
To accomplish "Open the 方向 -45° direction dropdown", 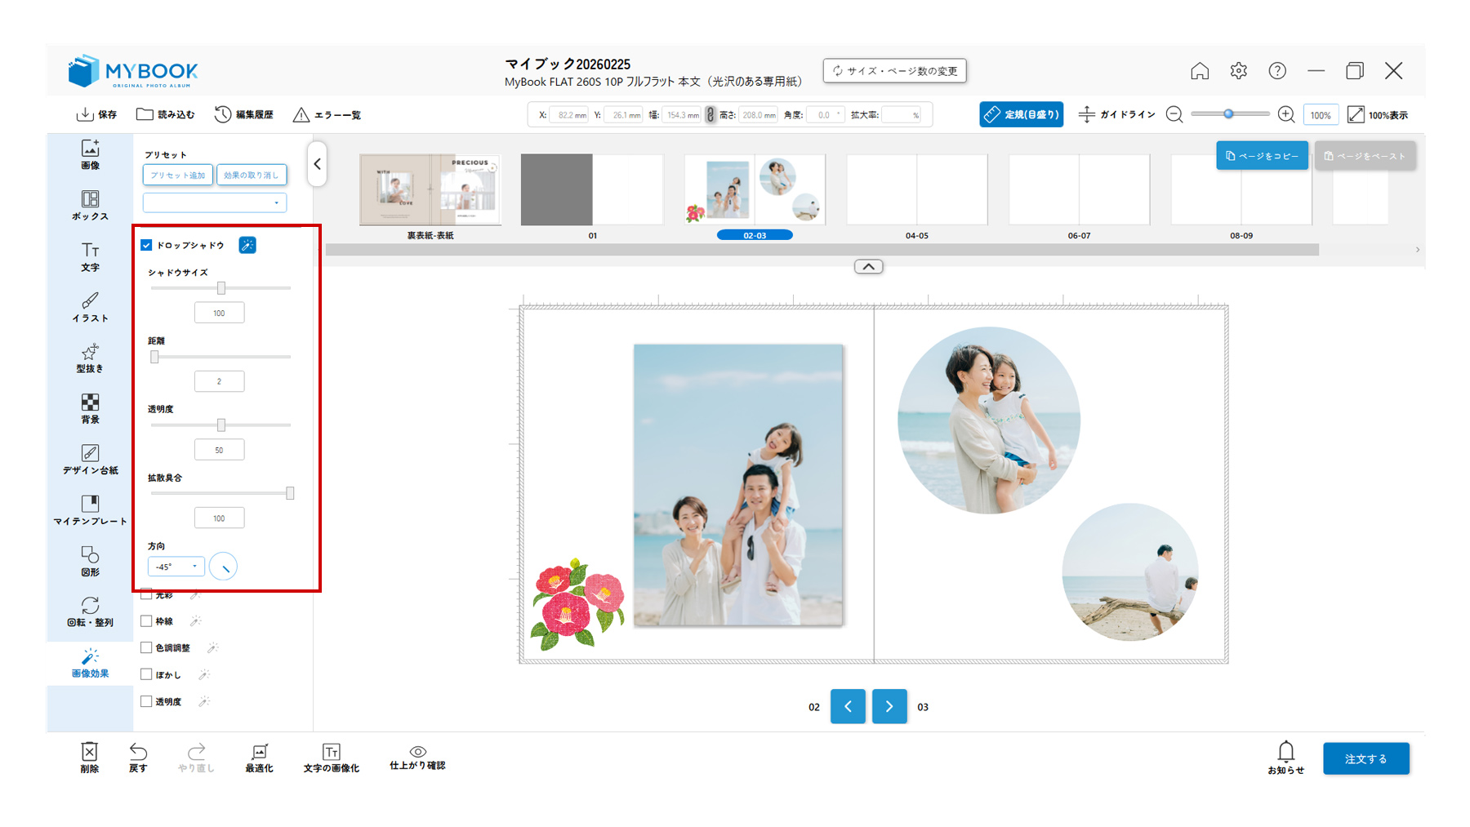I will point(176,567).
